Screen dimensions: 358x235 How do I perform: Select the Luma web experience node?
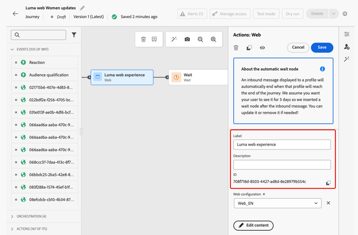pos(122,77)
